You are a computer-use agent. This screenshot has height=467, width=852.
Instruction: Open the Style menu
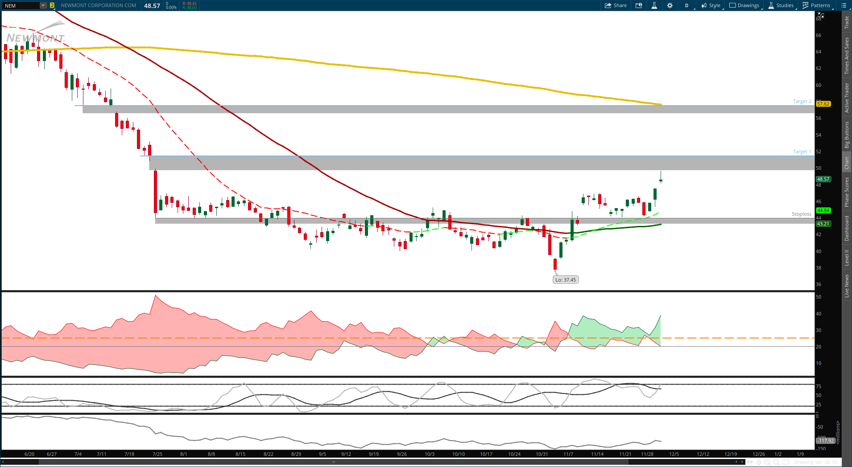click(x=711, y=5)
